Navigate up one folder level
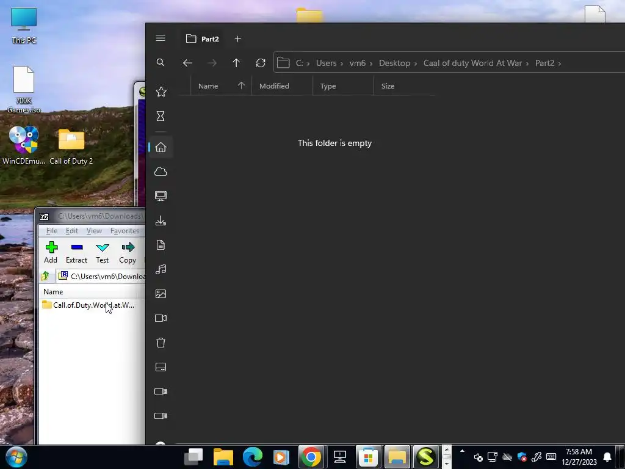The image size is (625, 469). 236,63
